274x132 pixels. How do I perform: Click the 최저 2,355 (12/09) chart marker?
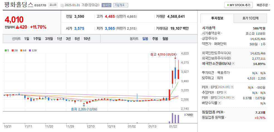(84, 109)
